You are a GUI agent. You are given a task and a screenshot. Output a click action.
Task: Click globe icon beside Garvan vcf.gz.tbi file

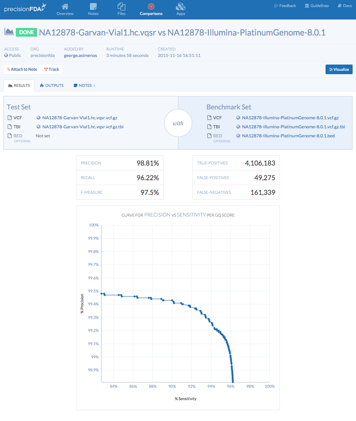pos(39,127)
